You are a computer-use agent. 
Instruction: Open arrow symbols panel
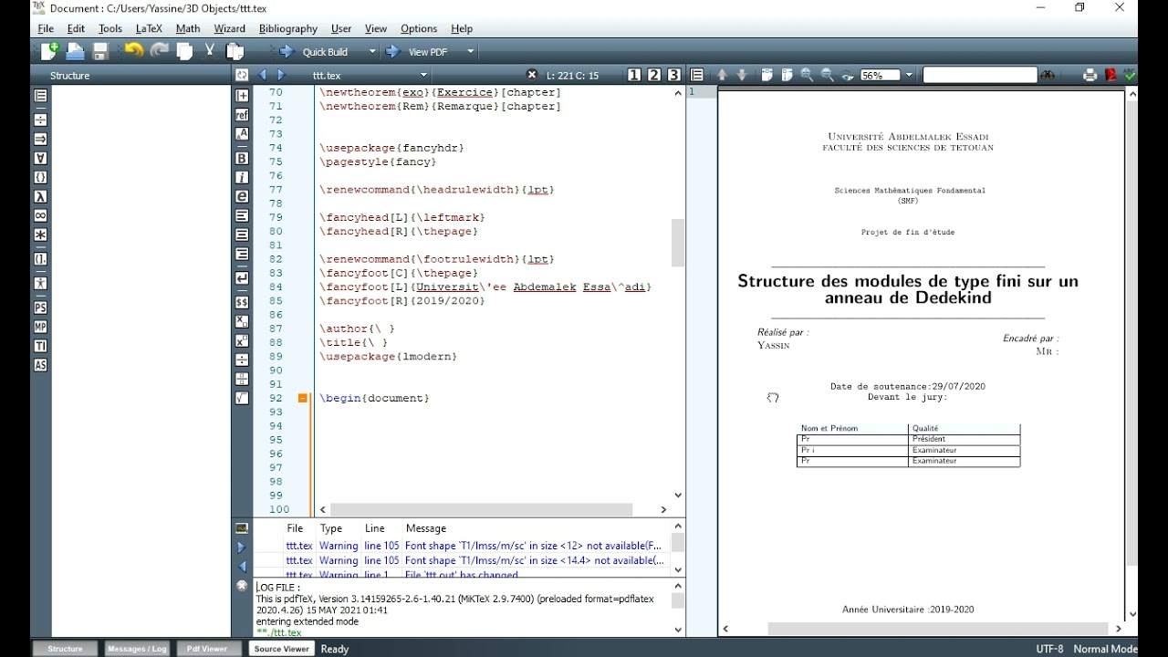point(40,139)
